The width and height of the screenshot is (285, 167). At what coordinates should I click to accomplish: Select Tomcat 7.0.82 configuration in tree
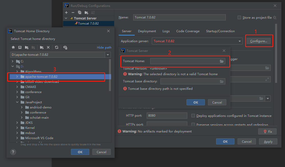click(x=89, y=23)
